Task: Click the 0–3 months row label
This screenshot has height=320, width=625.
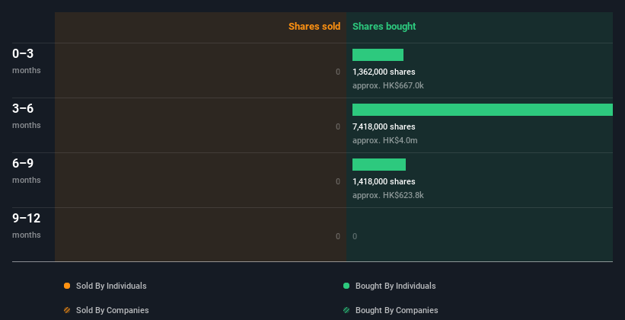Action: (27, 61)
